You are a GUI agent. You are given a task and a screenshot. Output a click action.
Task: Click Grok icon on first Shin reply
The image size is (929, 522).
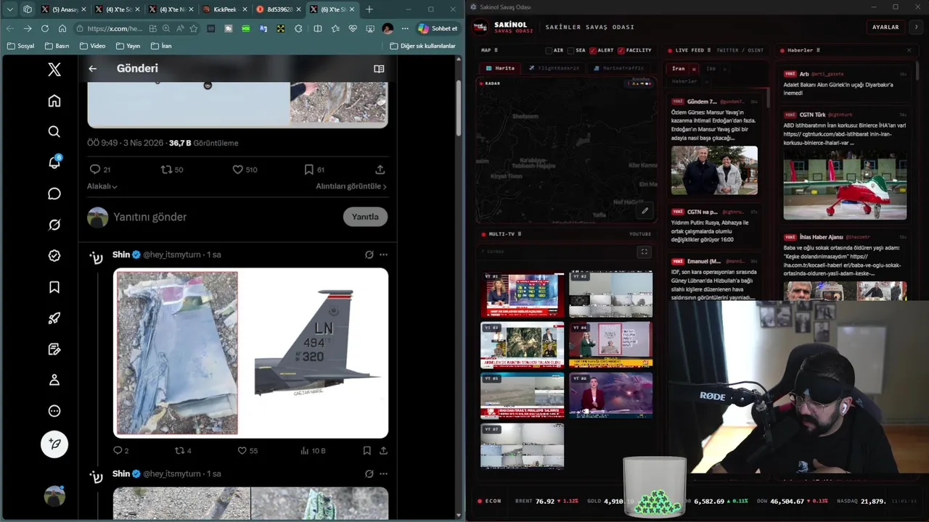pos(369,255)
